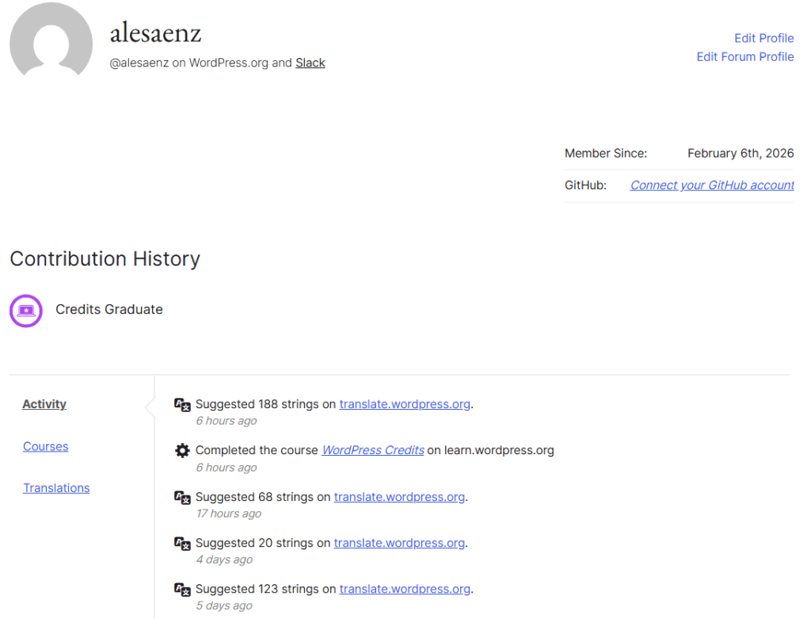The width and height of the screenshot is (811, 619).
Task: Open the Edit Profile link
Action: (763, 38)
